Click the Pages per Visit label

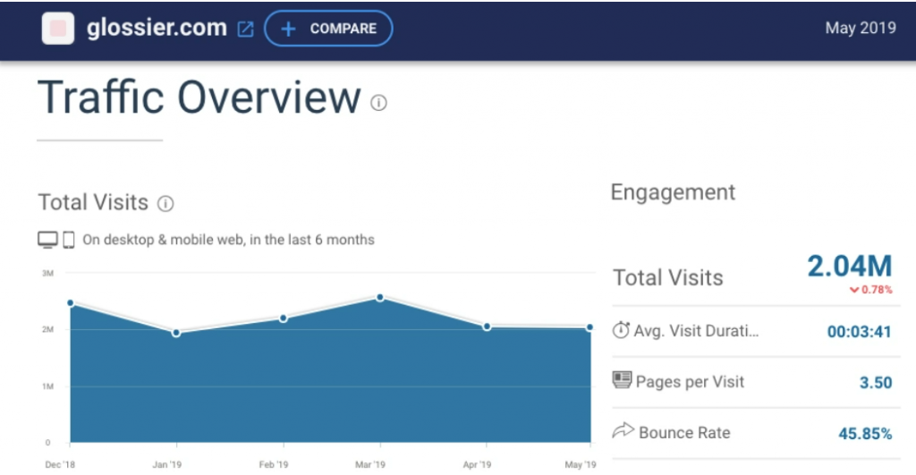point(690,381)
